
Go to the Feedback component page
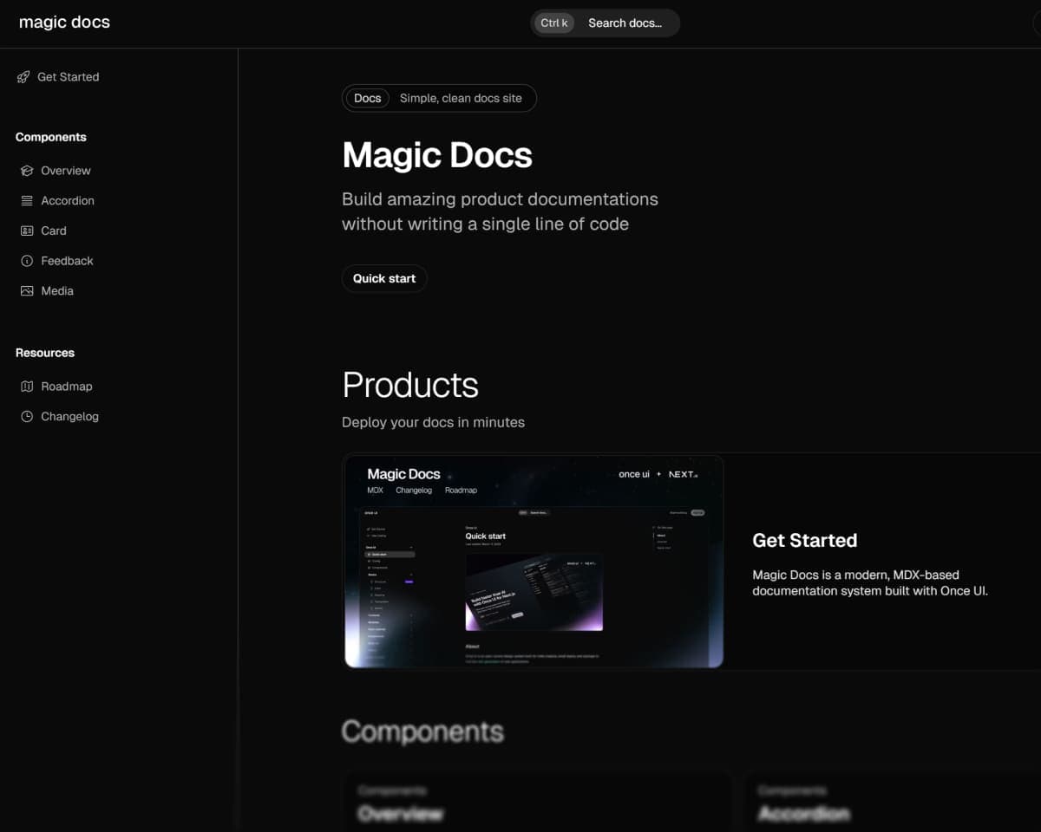[67, 261]
